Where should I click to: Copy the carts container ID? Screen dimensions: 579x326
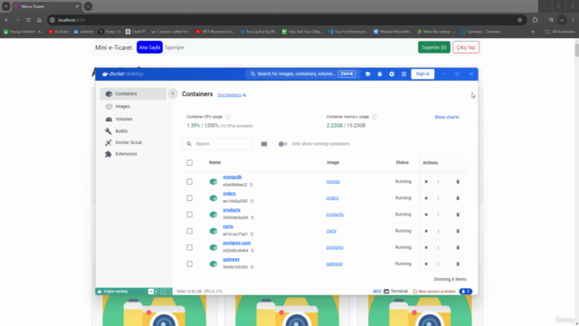point(252,234)
